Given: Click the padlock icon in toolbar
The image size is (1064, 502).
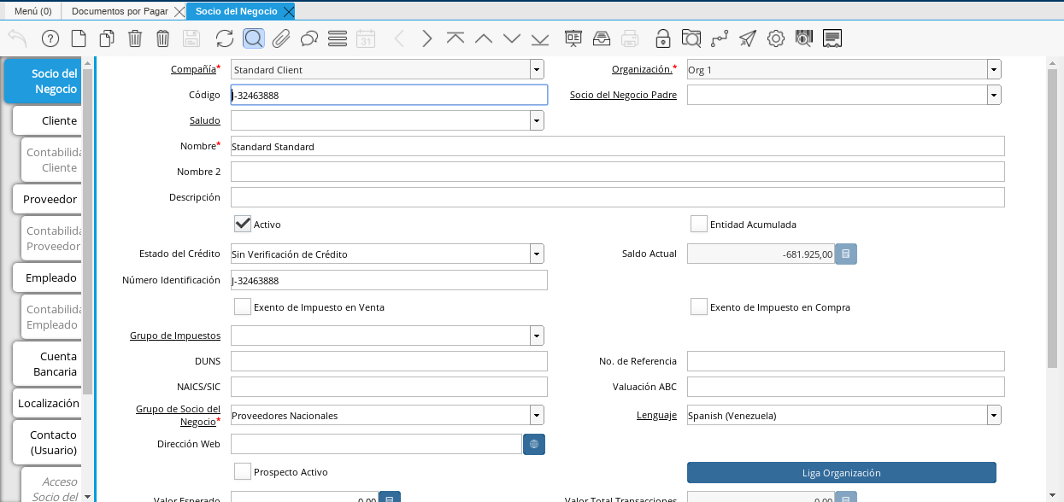Looking at the screenshot, I should [x=662, y=38].
